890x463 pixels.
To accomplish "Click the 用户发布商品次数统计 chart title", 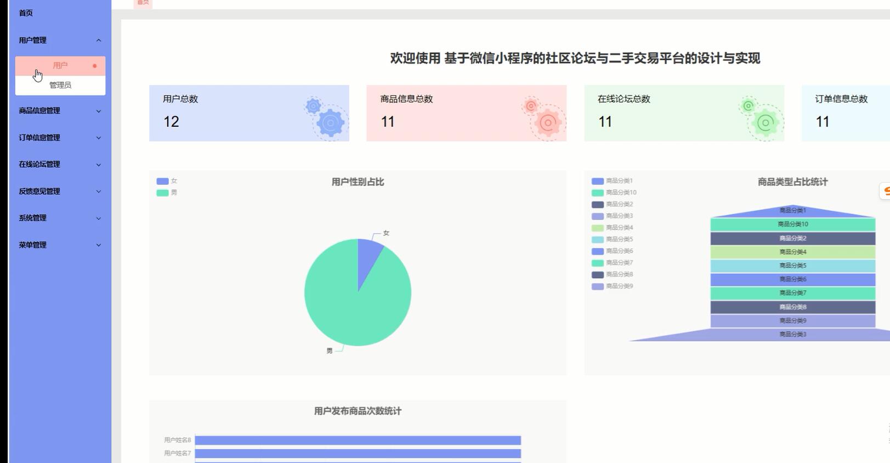I will pyautogui.click(x=358, y=411).
